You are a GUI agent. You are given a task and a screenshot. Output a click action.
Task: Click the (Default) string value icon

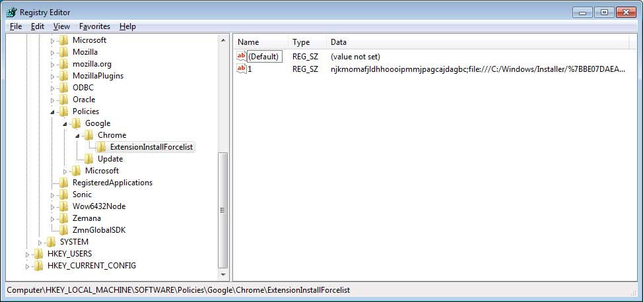[242, 57]
